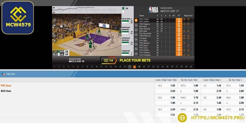This screenshot has width=246, height=123.
Task: Click the FT score 51 for BOS Celtics
Action: (179, 19)
